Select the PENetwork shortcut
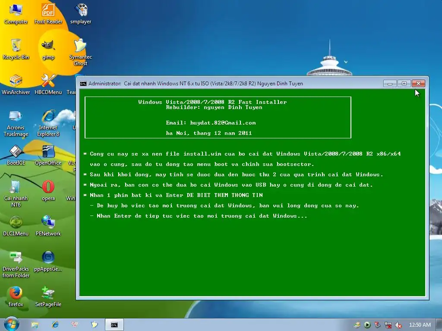The width and height of the screenshot is (442, 331). click(48, 226)
